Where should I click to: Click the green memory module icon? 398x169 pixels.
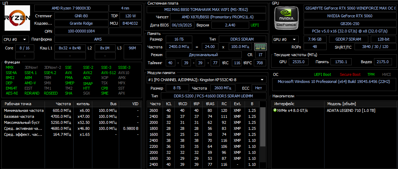(260, 47)
